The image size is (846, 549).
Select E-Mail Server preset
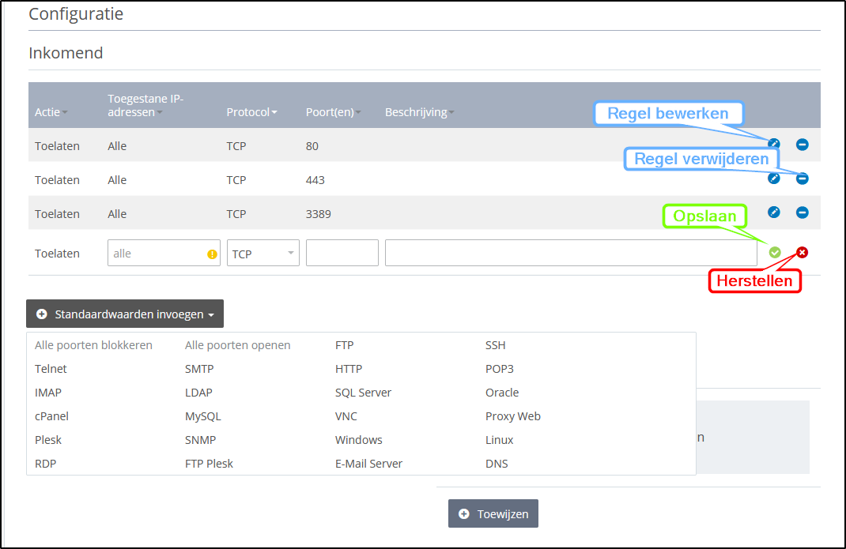[368, 464]
